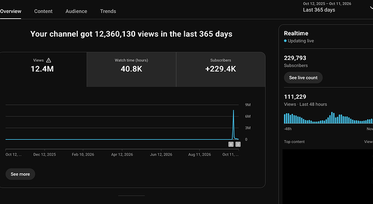
Task: Click the 40.8K watch time value
Action: 131,69
